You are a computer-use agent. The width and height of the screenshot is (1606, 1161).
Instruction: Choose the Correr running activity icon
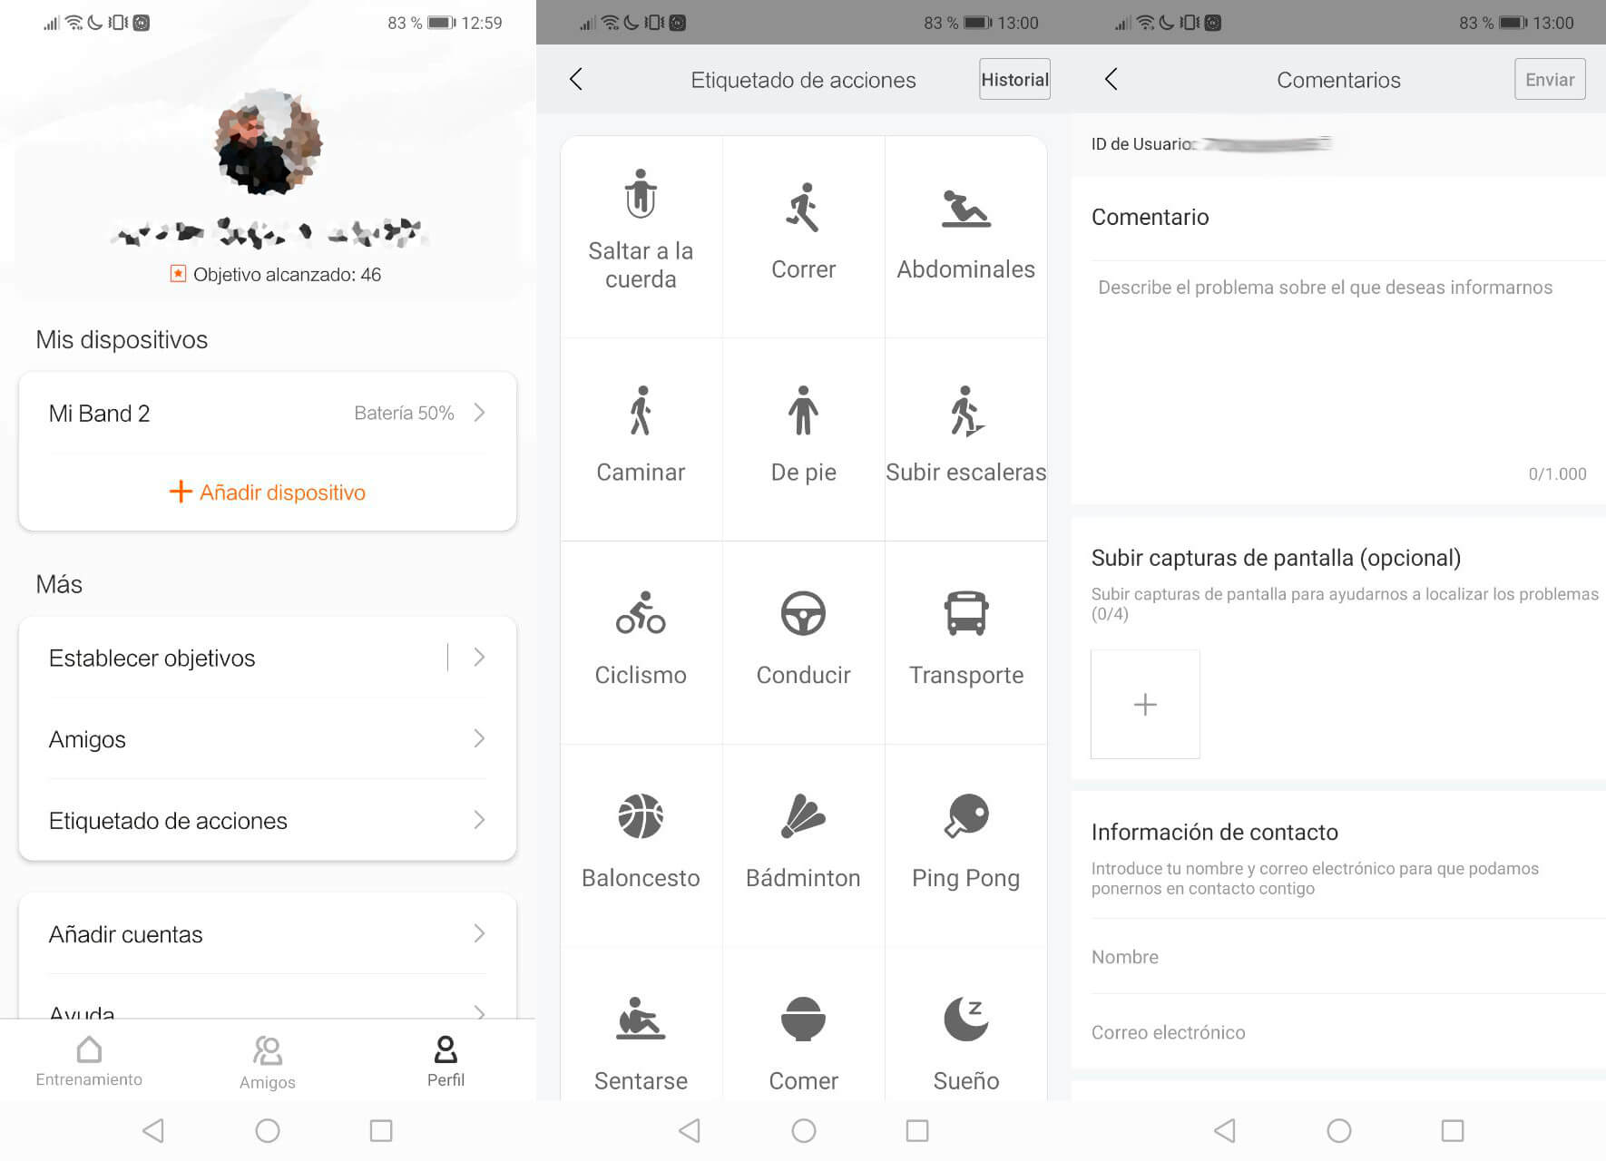[803, 207]
